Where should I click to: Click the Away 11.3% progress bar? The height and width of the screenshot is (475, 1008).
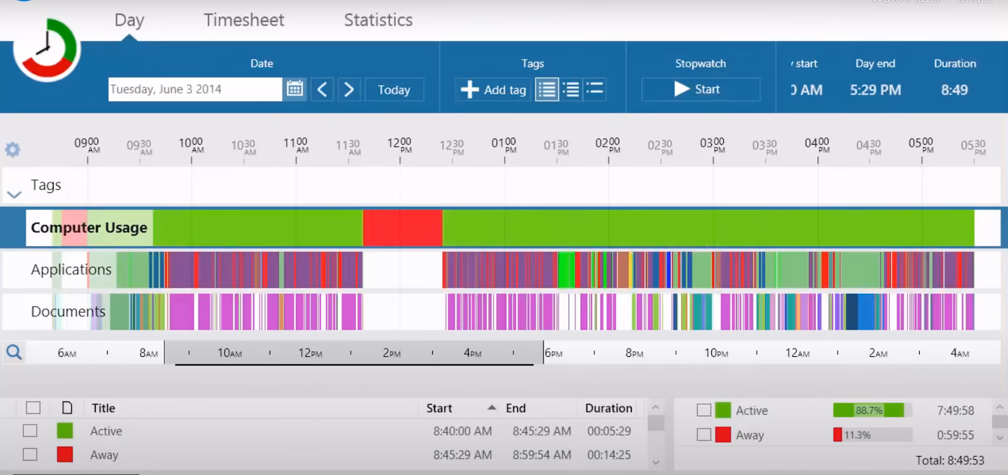873,435
